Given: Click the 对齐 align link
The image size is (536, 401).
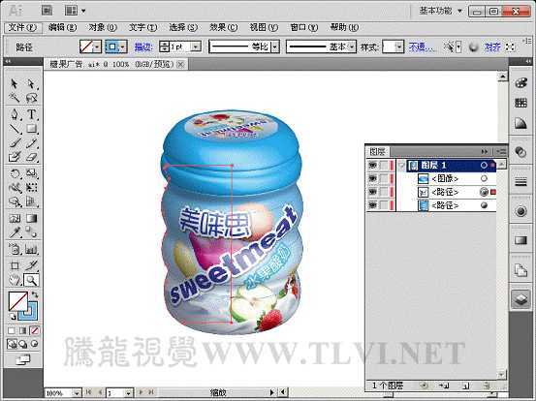Looking at the screenshot, I should click(492, 46).
